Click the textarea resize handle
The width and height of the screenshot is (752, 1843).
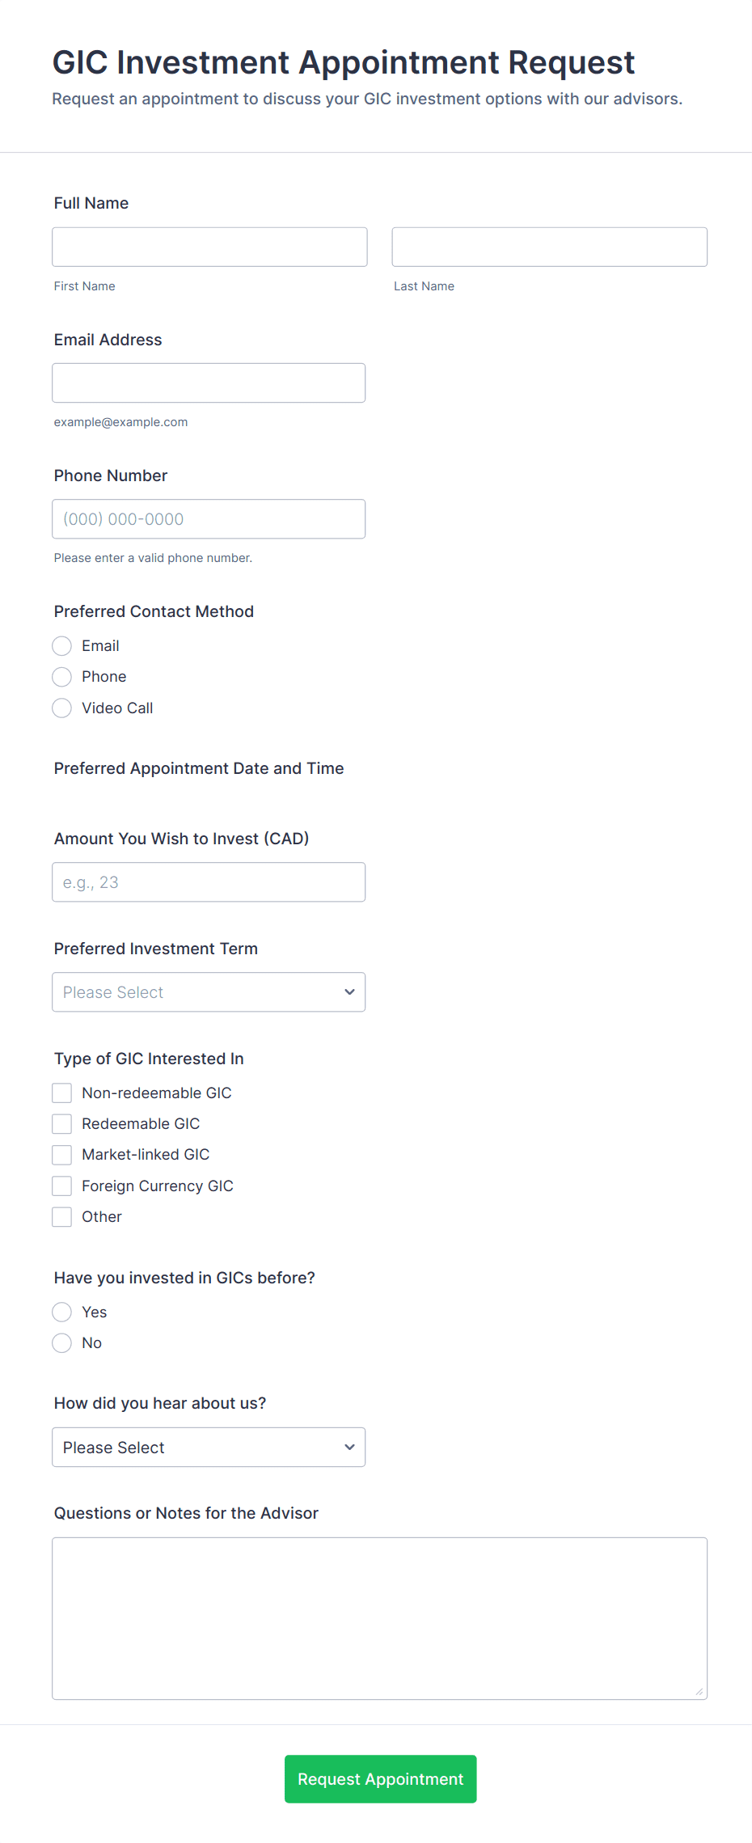click(699, 1692)
